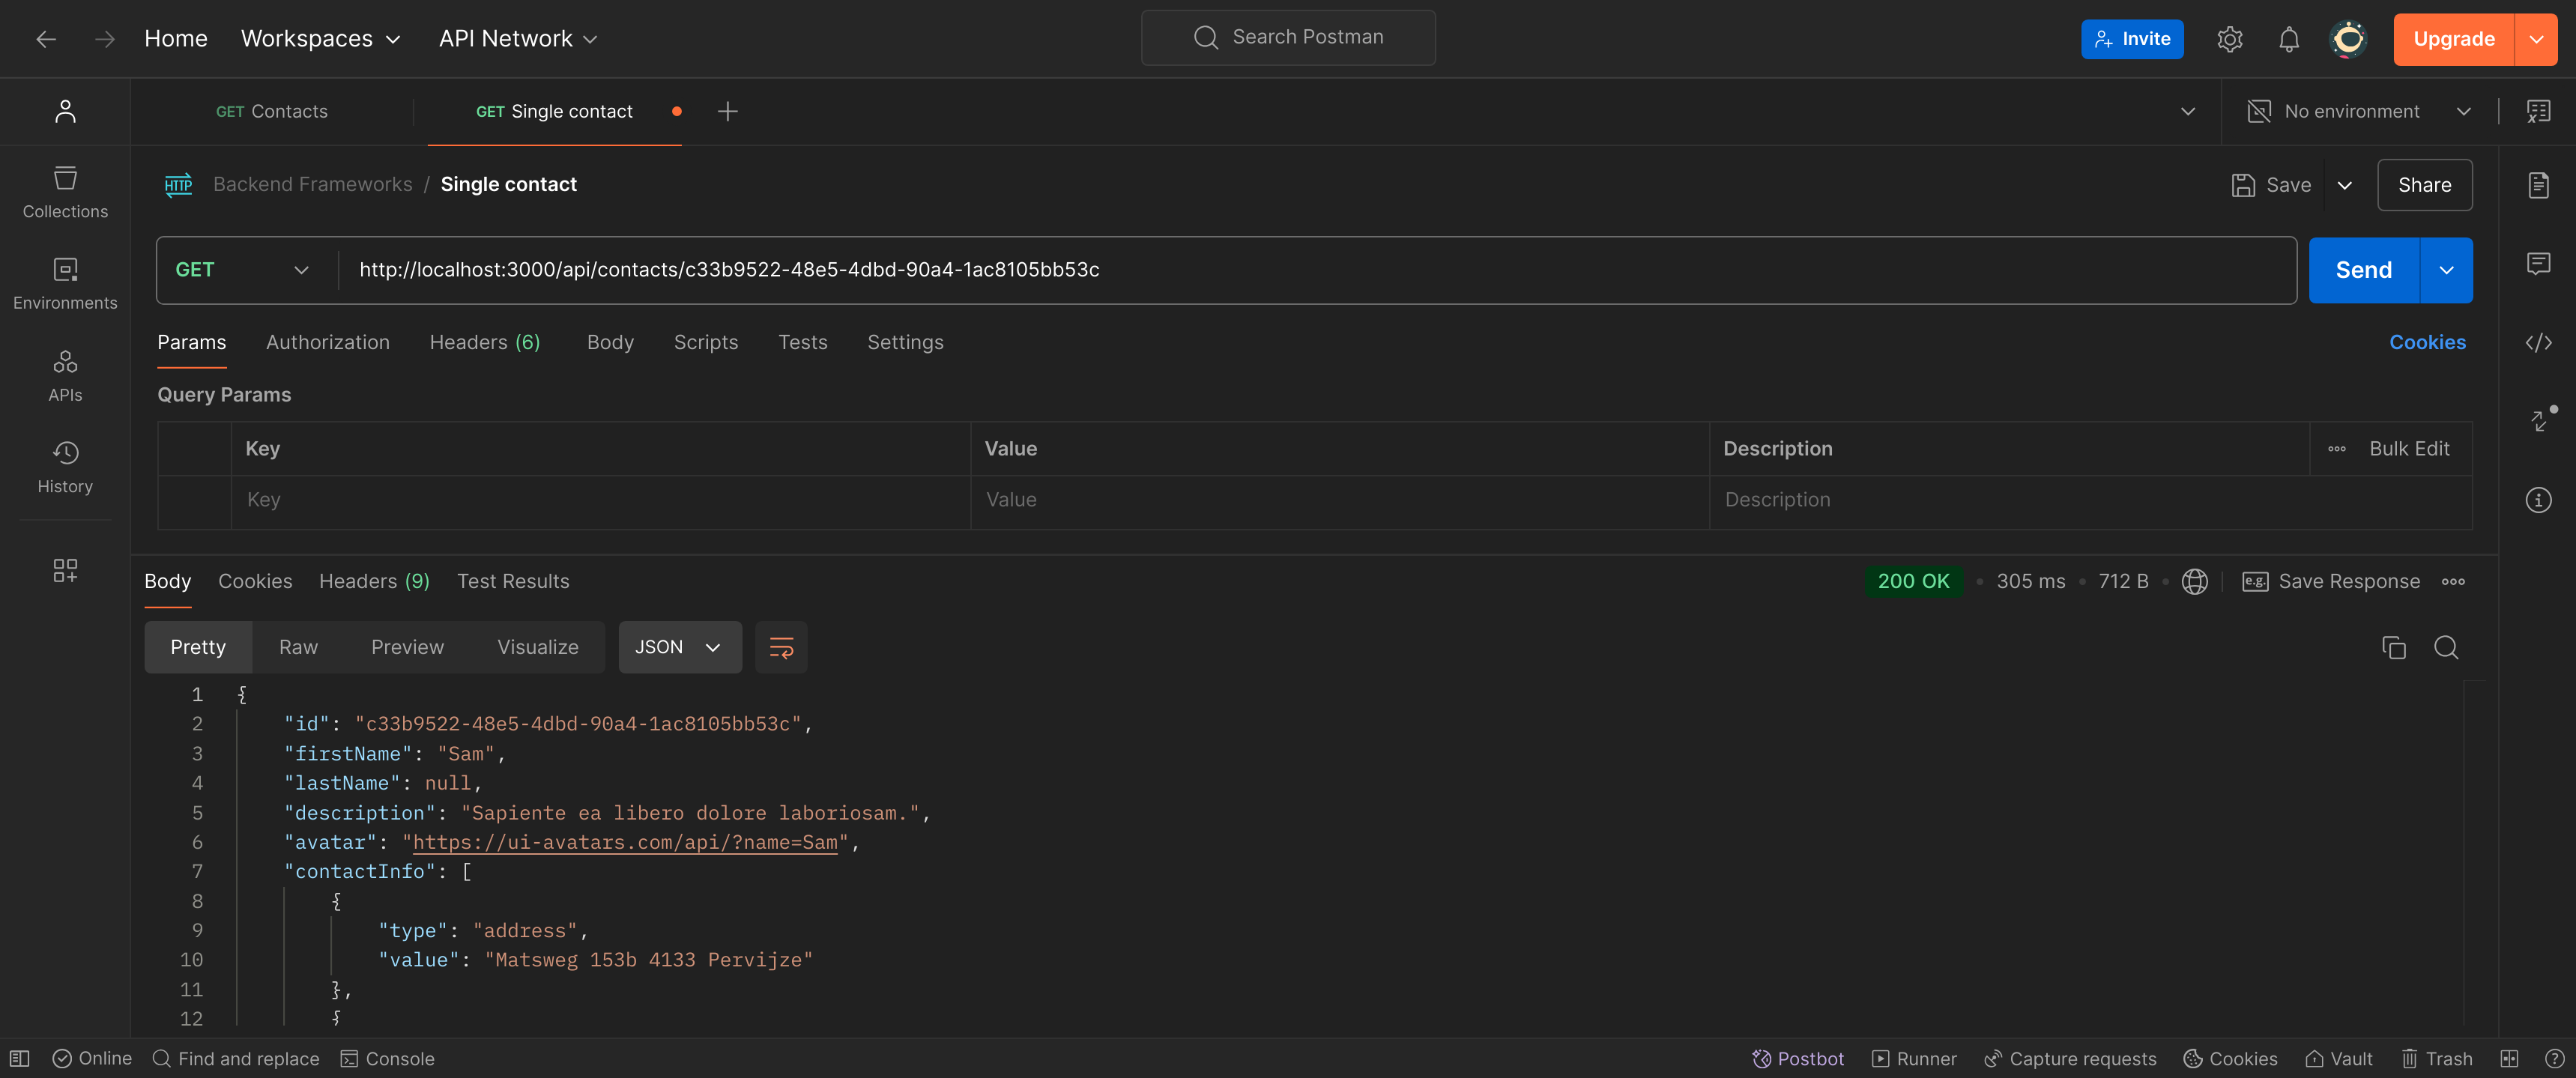This screenshot has width=2576, height=1078.
Task: Toggle the sidebar using the bottom-left icon
Action: click(19, 1059)
